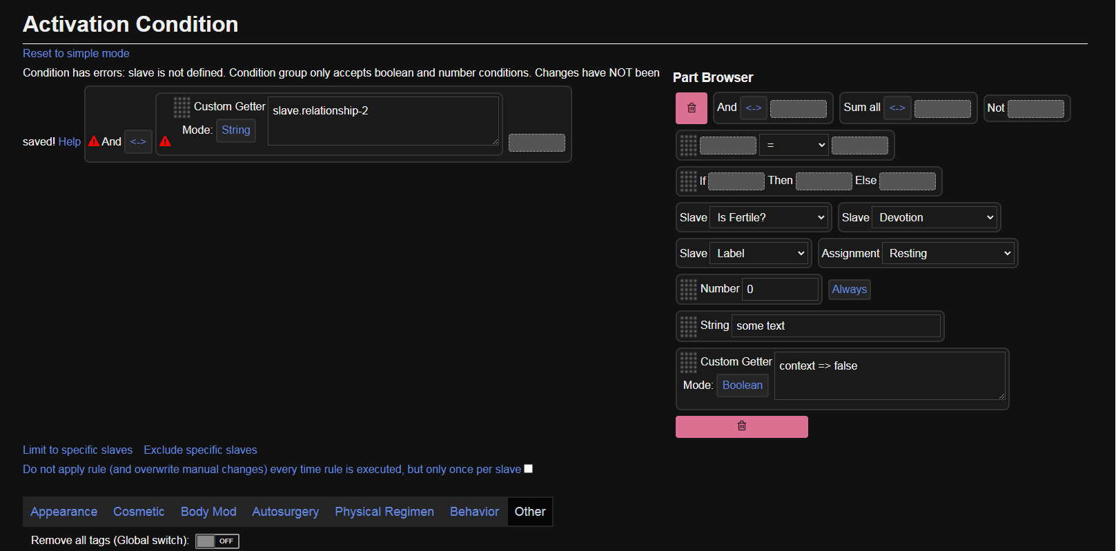Screen dimensions: 1116x551
Task: Toggle the Remove all tags global switch
Action: coord(217,541)
